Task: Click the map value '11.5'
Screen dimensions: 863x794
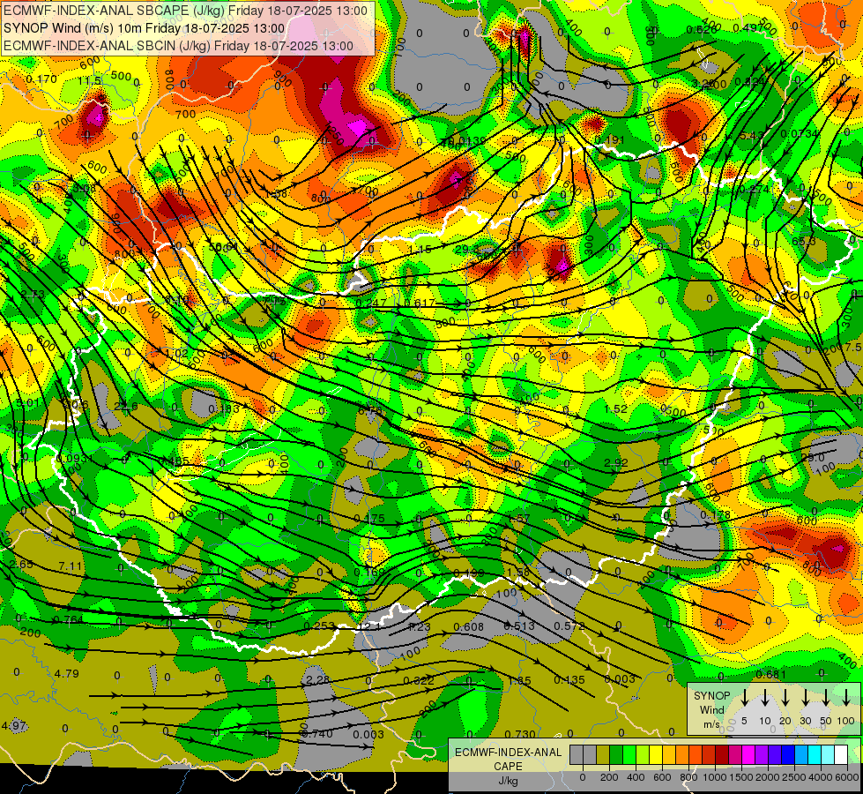Action: click(x=89, y=81)
